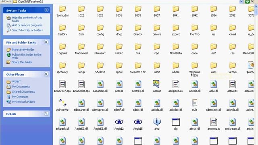Select the xircom folder label
This screenshot has height=145, width=258.
[232, 72]
